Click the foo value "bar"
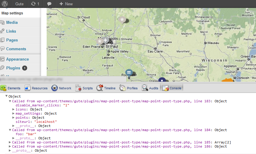Viewport: 256px width, 154px height. coord(31,134)
